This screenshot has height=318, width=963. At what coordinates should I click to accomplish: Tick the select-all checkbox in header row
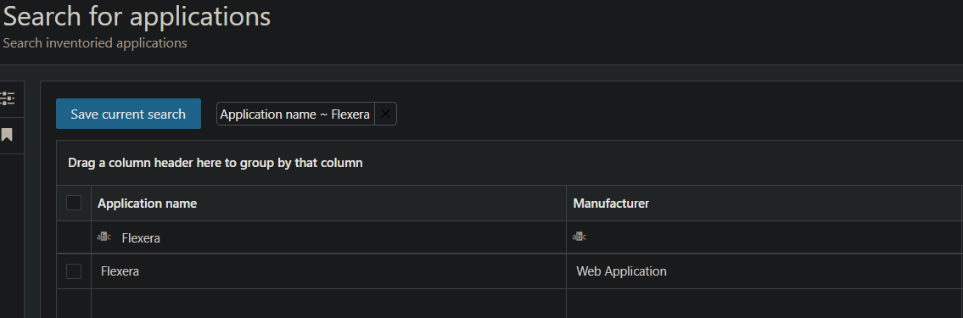74,203
